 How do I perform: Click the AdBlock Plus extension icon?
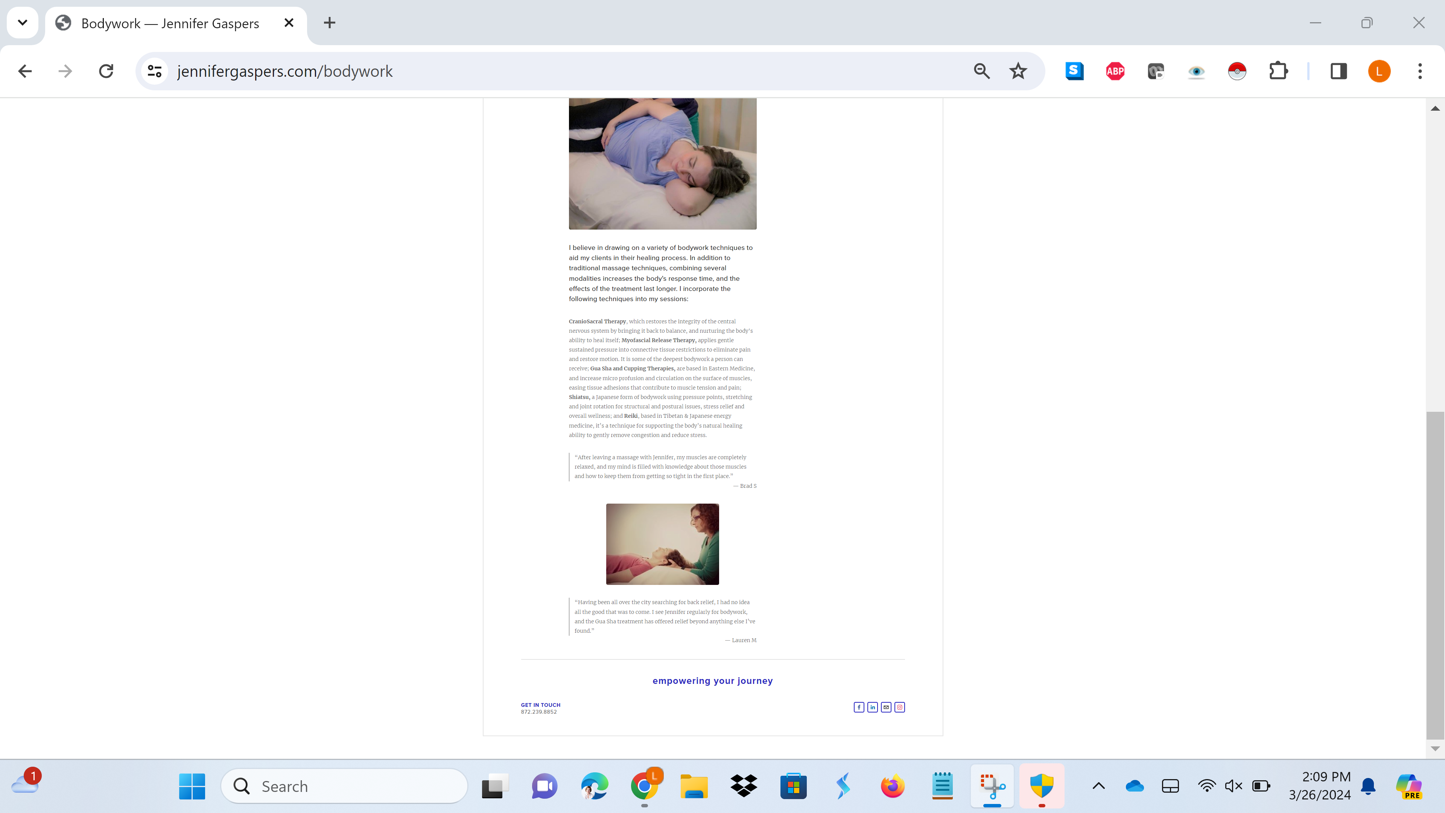(x=1115, y=71)
